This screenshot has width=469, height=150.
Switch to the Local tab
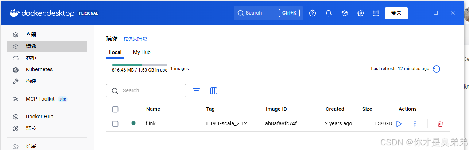point(115,52)
